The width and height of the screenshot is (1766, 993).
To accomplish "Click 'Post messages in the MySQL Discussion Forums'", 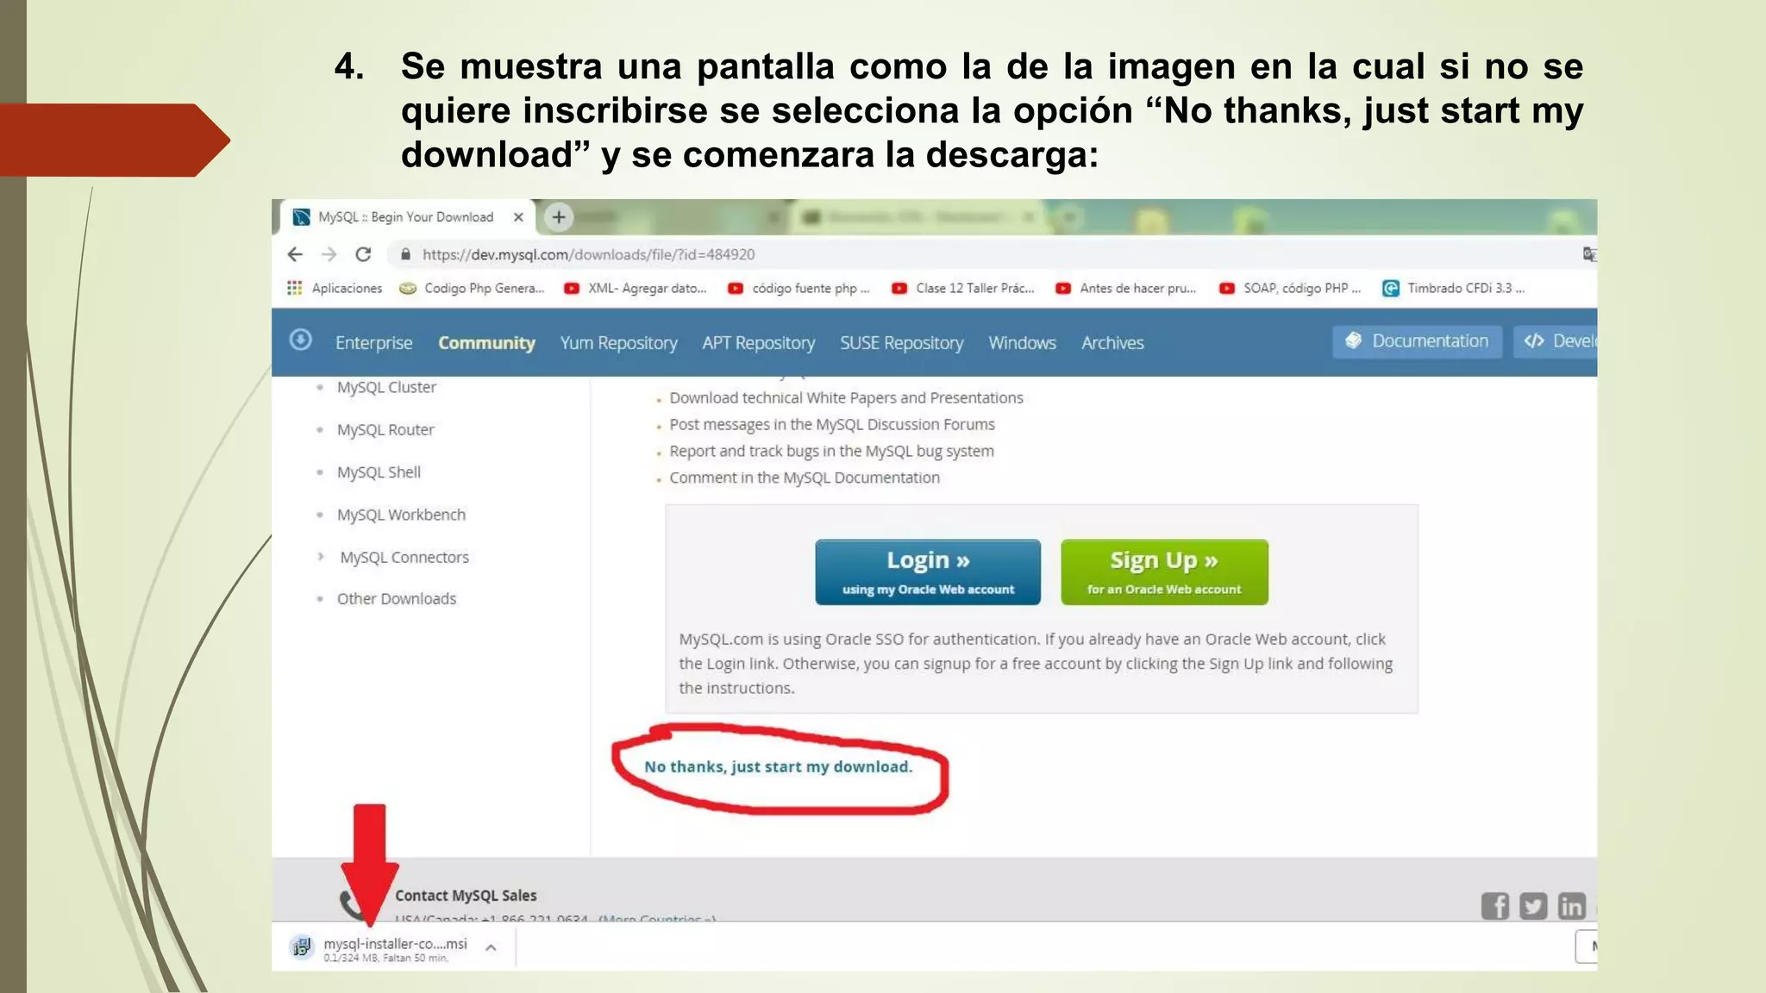I will (x=832, y=424).
